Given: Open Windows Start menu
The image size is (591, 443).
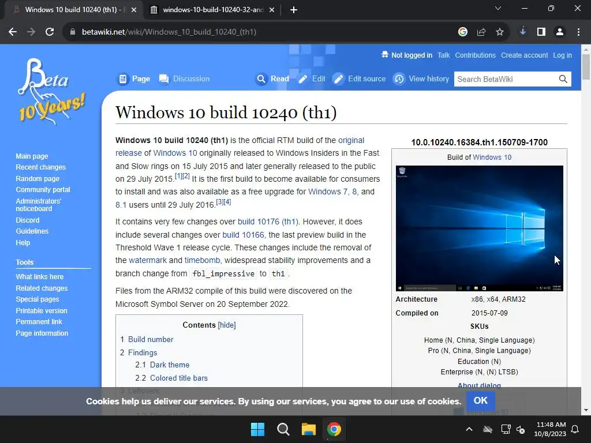Looking at the screenshot, I should tap(258, 429).
